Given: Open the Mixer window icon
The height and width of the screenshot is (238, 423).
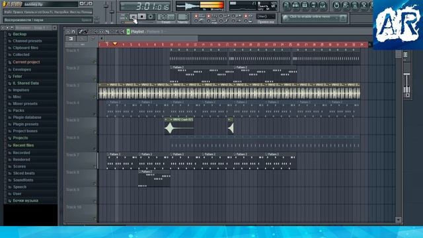Looking at the screenshot, I should tap(323, 5).
